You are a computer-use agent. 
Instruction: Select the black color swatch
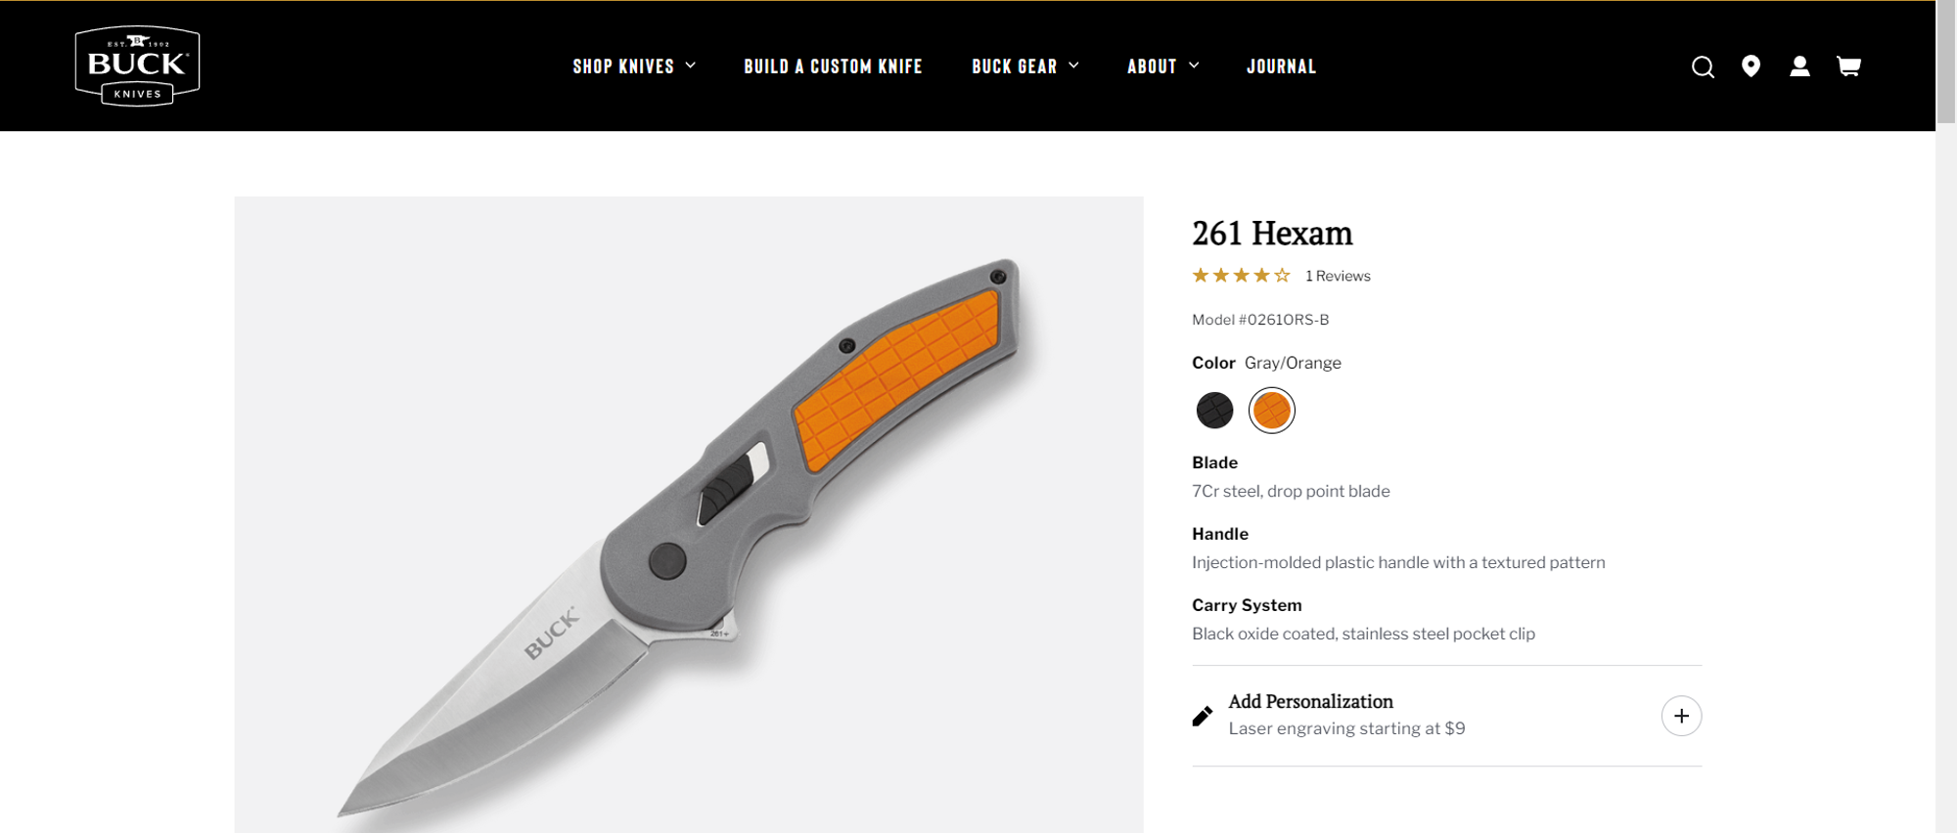click(1214, 410)
